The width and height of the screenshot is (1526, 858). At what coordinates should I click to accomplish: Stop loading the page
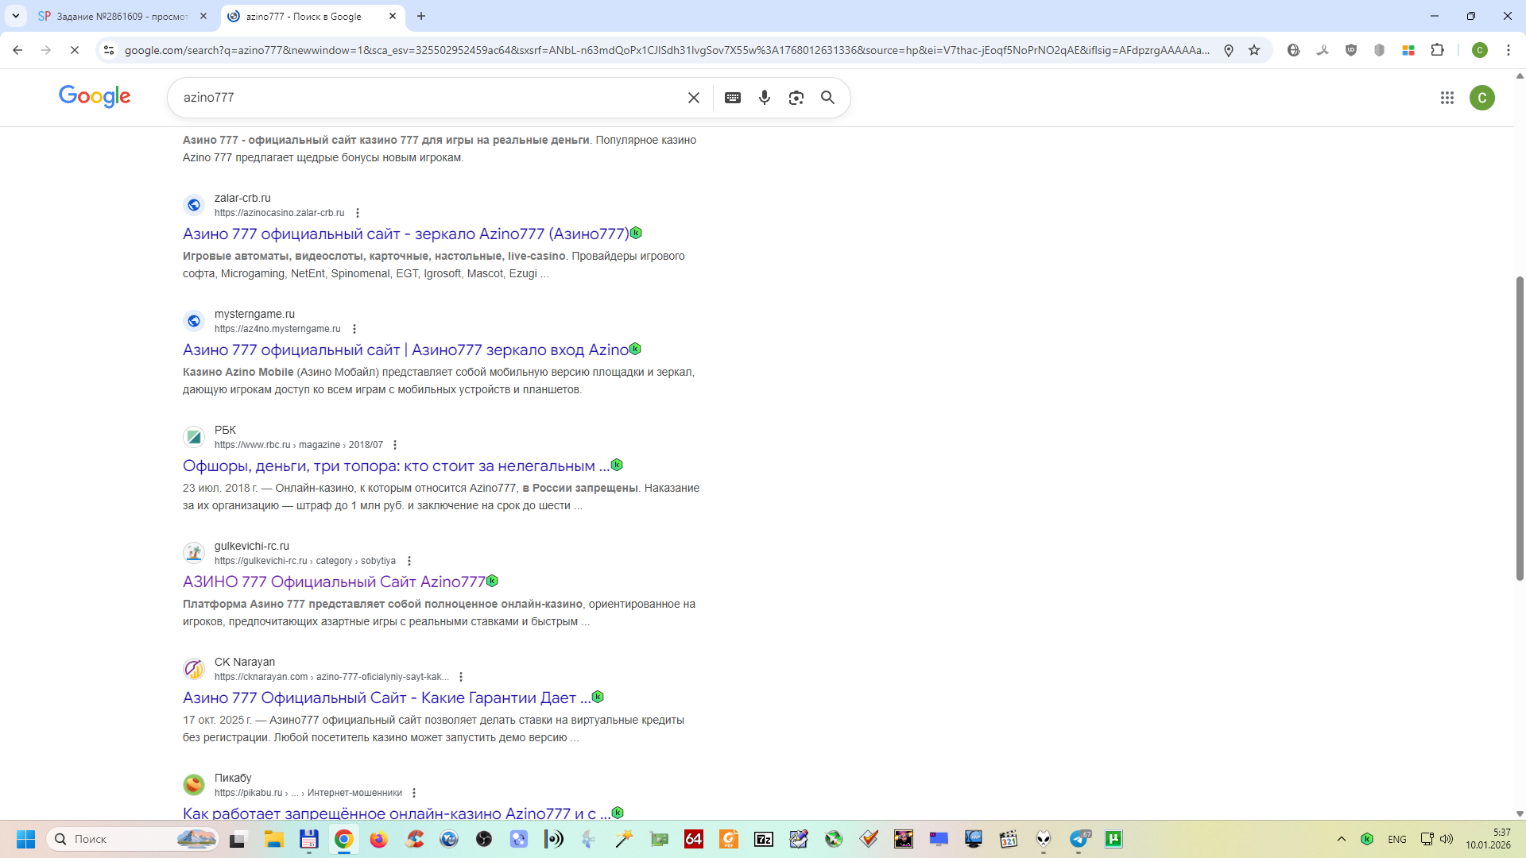75,50
